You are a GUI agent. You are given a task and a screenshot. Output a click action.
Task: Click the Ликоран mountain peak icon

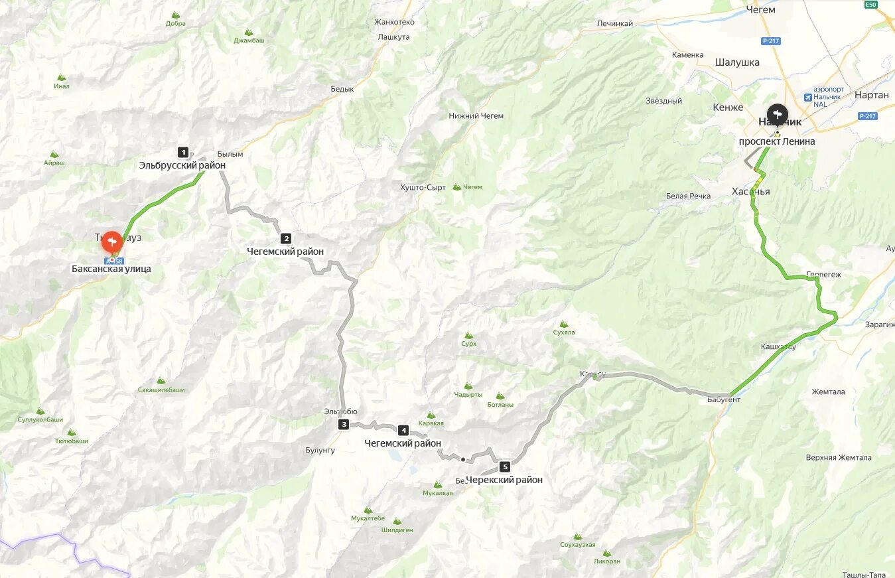tap(607, 552)
